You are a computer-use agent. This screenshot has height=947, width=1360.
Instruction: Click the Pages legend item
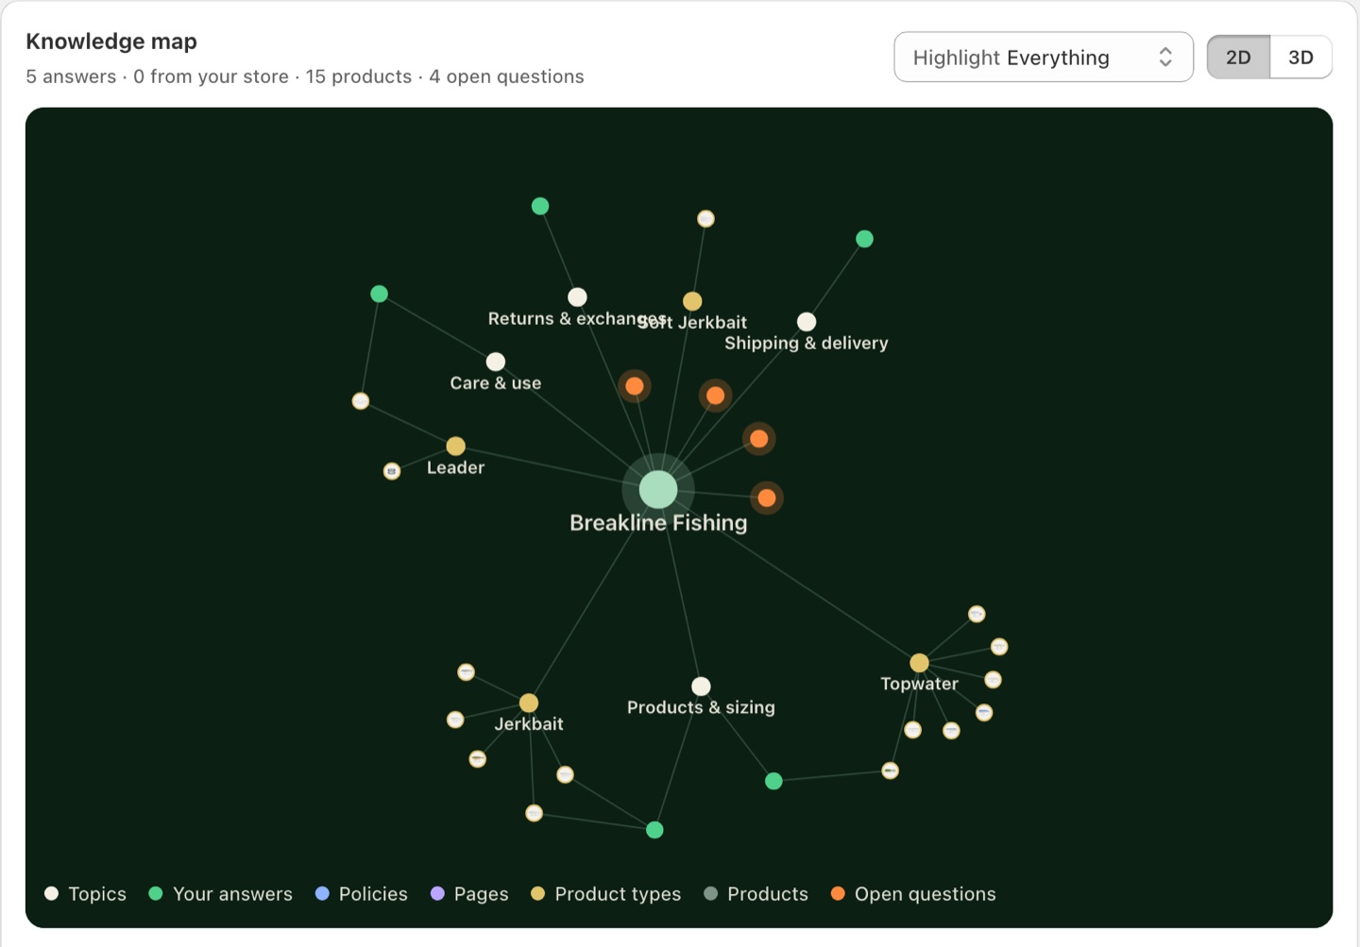click(x=469, y=894)
